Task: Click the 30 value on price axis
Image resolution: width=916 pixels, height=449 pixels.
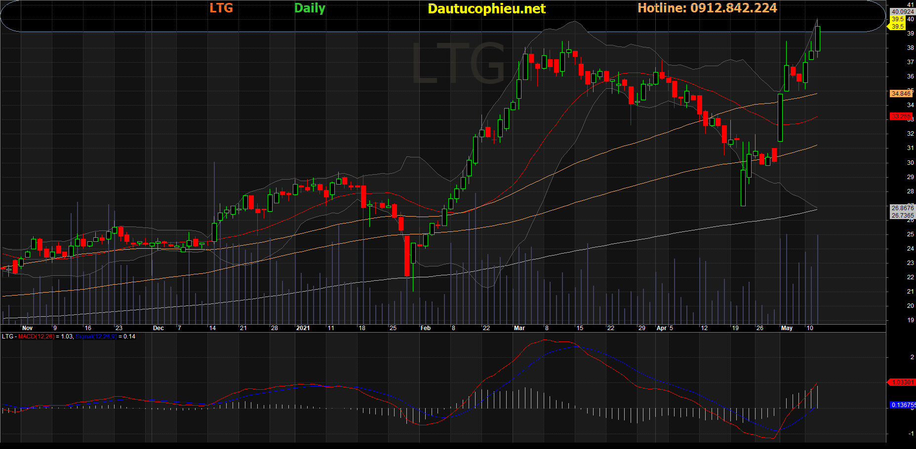Action: tap(910, 162)
